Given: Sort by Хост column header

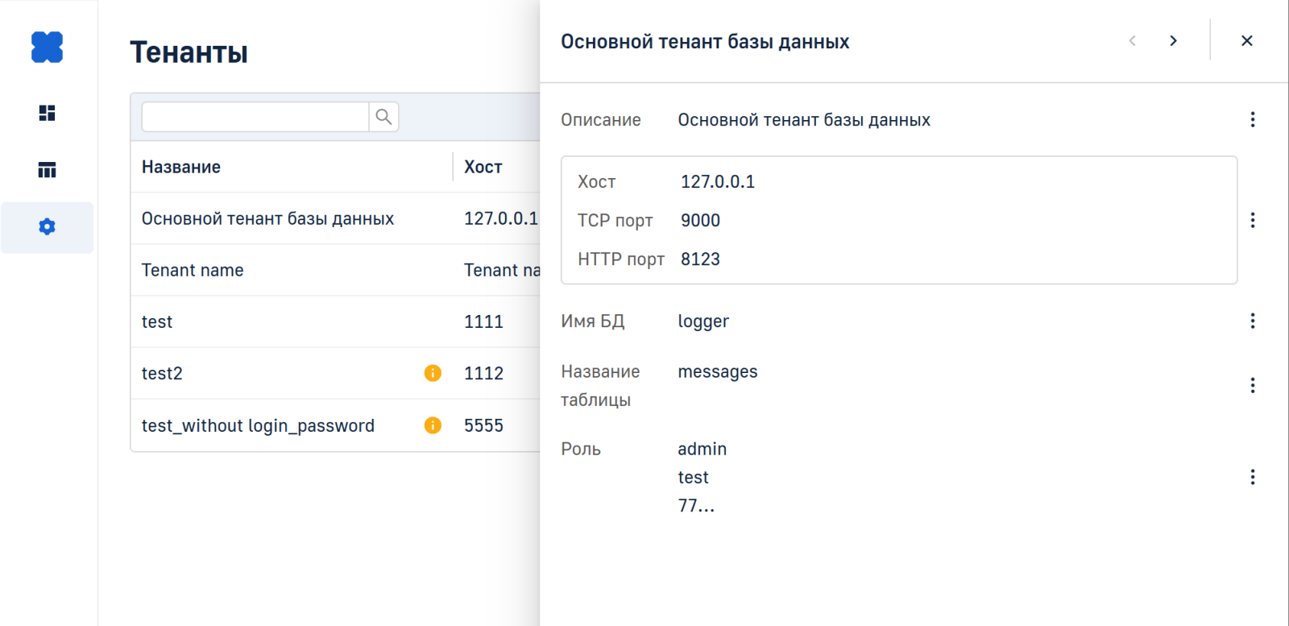Looking at the screenshot, I should point(483,167).
